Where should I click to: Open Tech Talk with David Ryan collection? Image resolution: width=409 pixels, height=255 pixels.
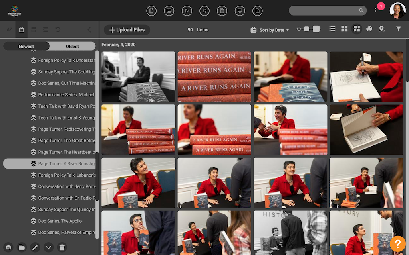63,106
